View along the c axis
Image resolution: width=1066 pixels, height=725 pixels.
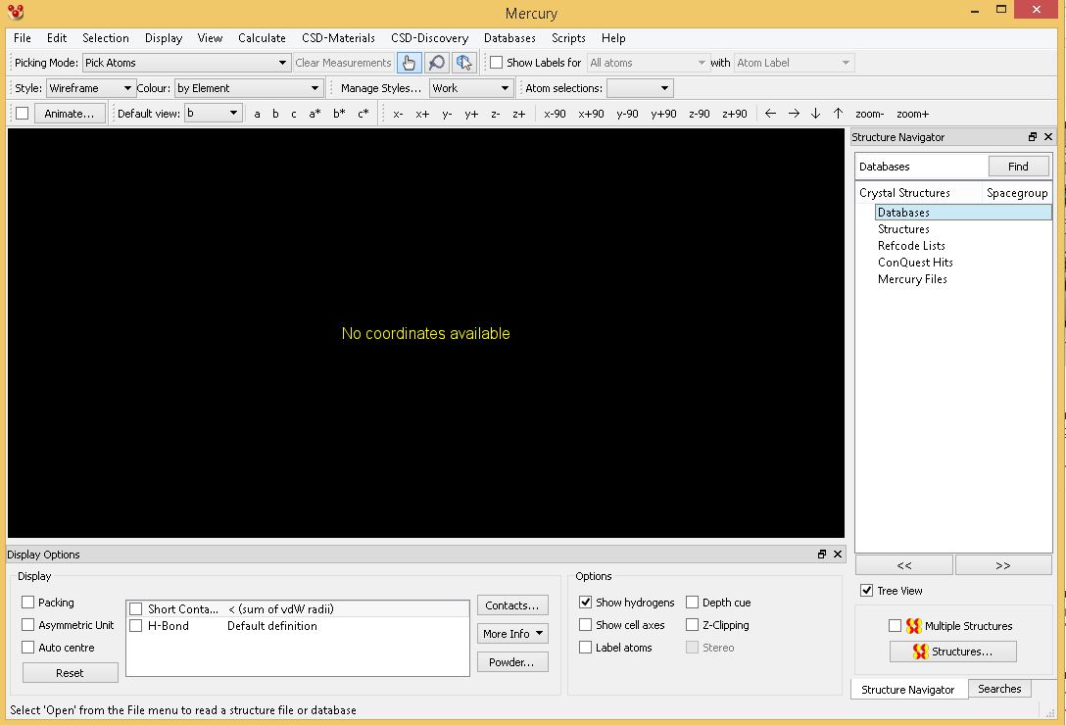click(294, 114)
